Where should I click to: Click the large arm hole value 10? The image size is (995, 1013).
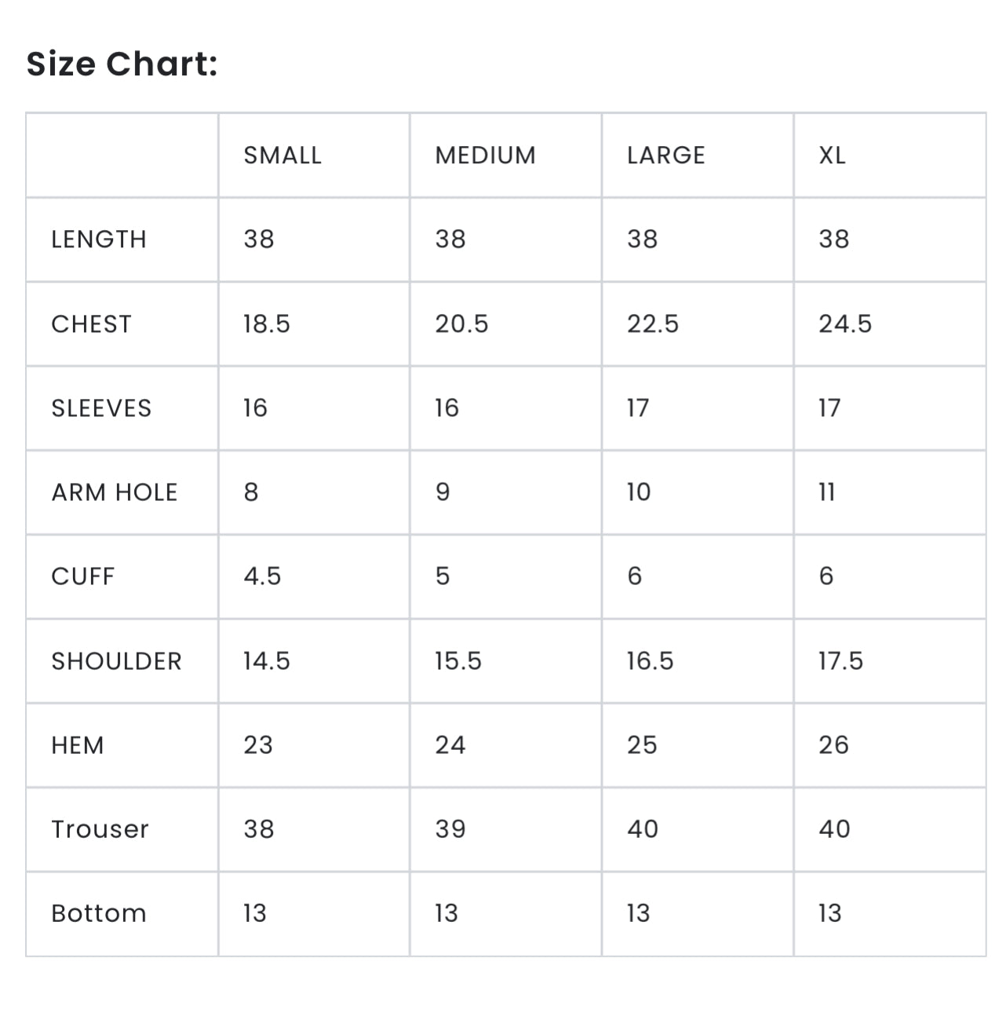point(639,492)
